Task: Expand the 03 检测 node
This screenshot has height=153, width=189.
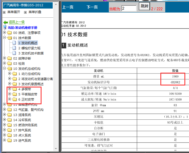Action: (x=5, y=63)
